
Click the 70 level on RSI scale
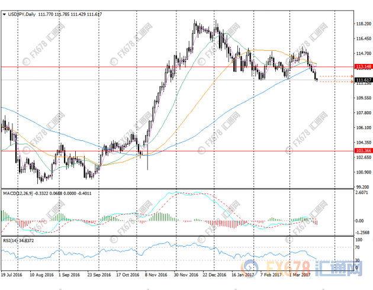click(359, 247)
